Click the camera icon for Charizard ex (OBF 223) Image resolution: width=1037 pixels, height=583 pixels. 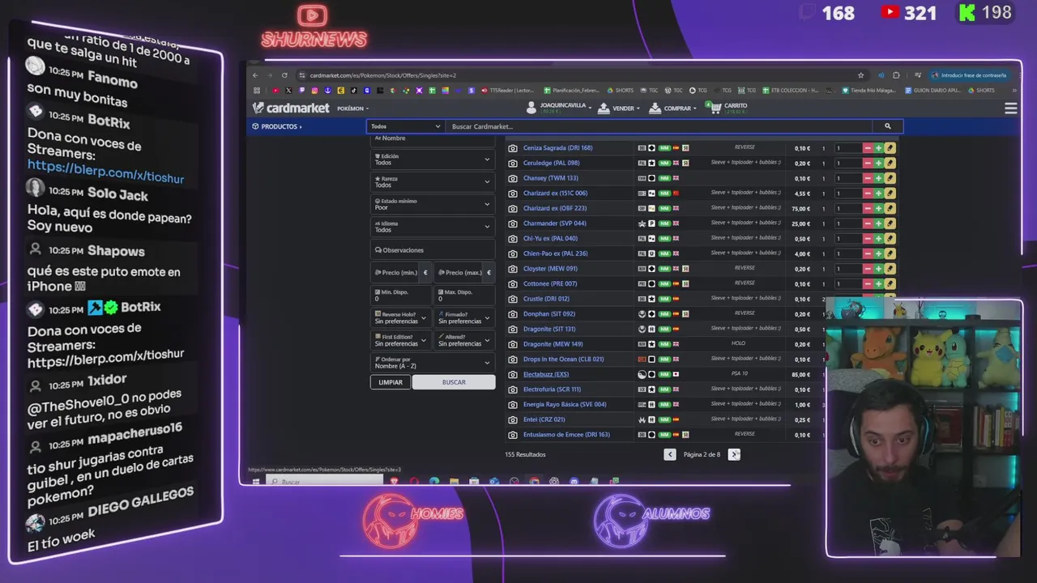coord(512,208)
